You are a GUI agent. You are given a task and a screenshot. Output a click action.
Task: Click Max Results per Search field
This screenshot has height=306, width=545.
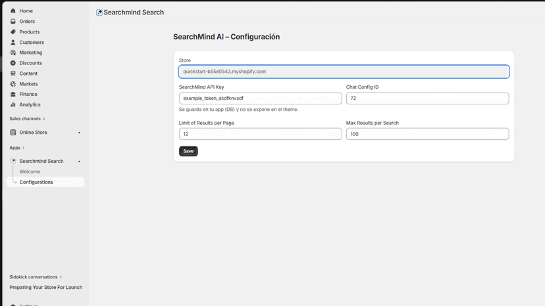click(428, 134)
